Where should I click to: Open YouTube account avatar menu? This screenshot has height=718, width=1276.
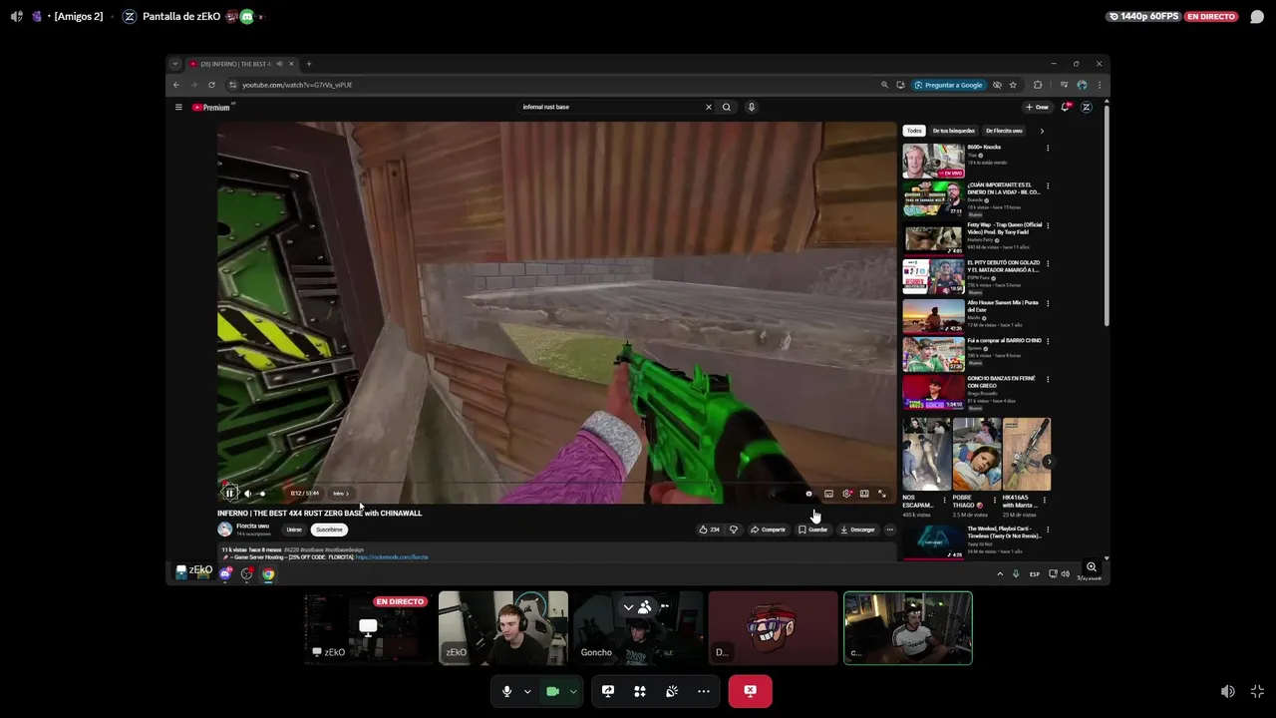pos(1087,107)
